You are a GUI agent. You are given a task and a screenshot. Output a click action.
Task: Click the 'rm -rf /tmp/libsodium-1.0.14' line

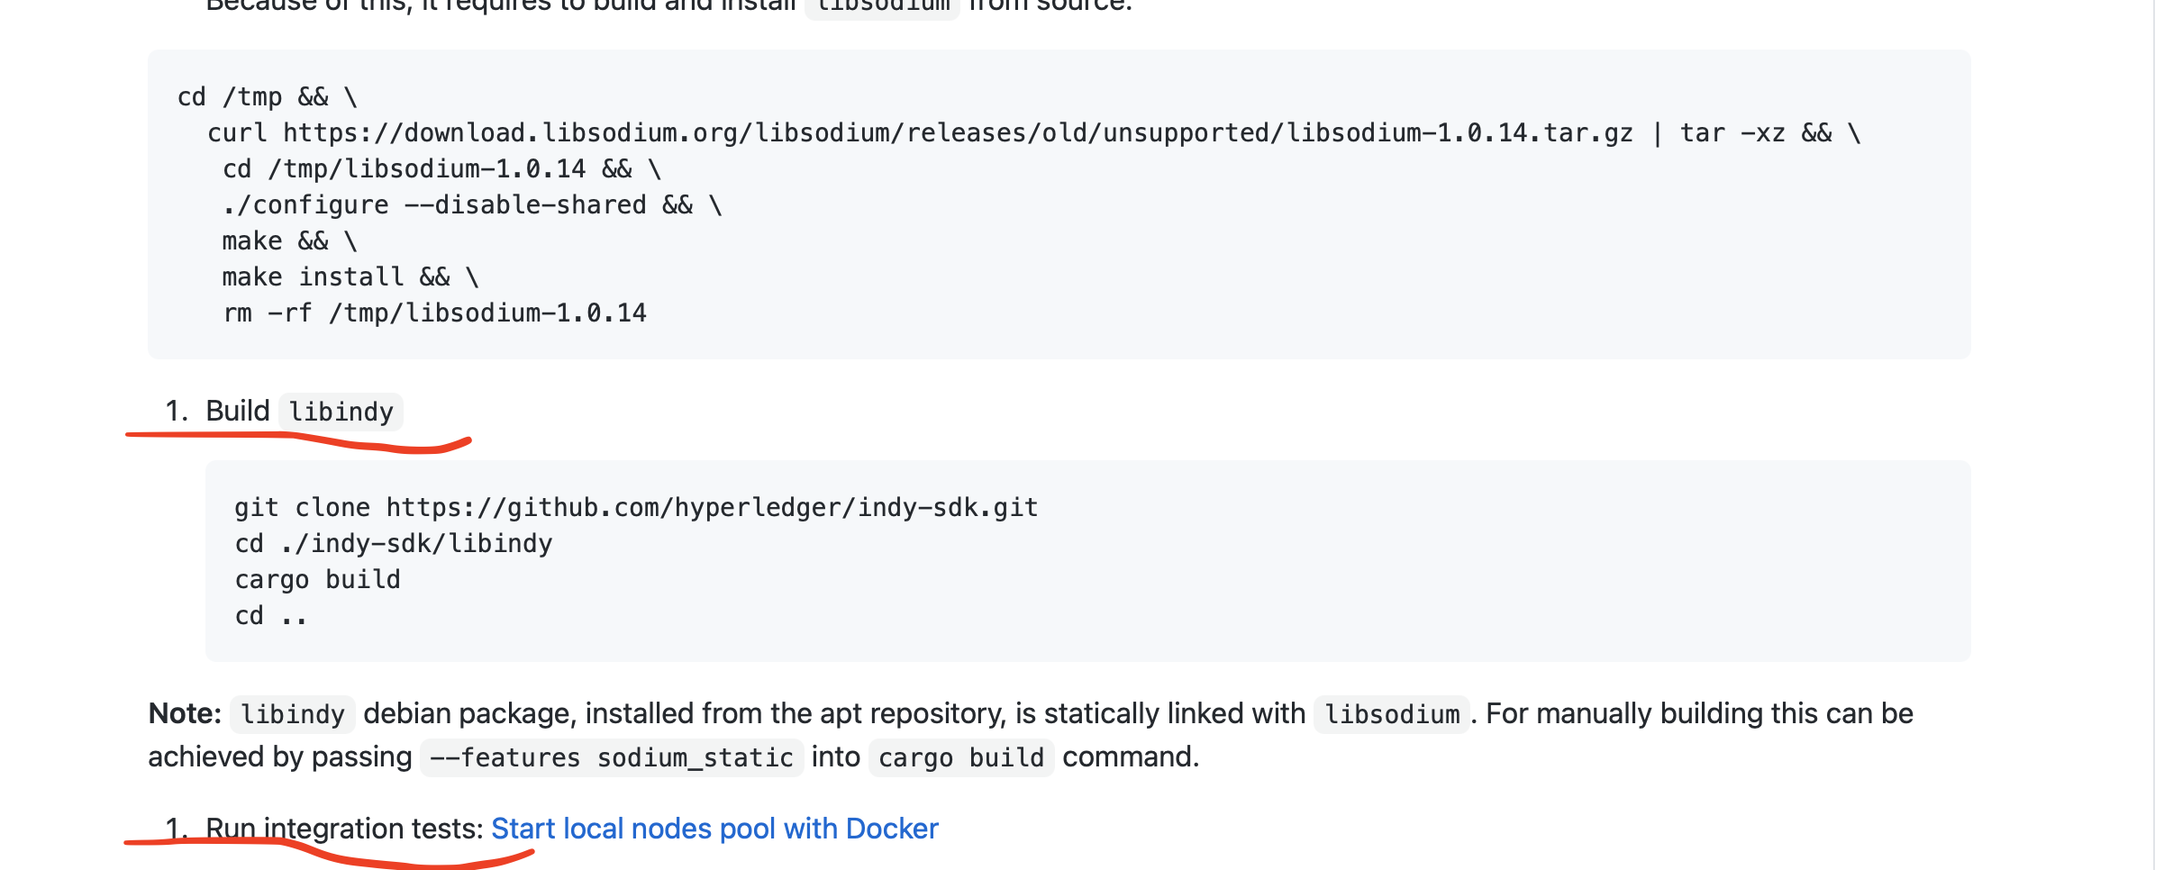pyautogui.click(x=434, y=313)
